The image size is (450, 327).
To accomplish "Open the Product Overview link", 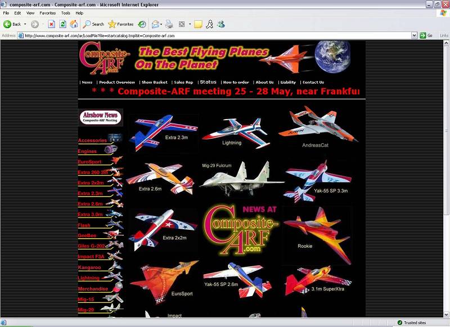I will tap(117, 83).
